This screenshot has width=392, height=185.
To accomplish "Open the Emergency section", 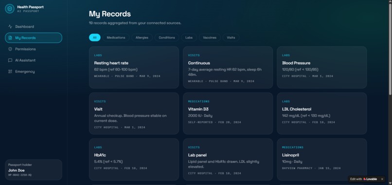I will tap(34, 71).
